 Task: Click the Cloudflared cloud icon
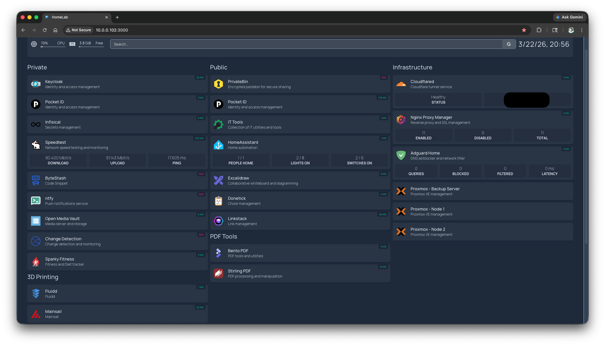point(401,84)
